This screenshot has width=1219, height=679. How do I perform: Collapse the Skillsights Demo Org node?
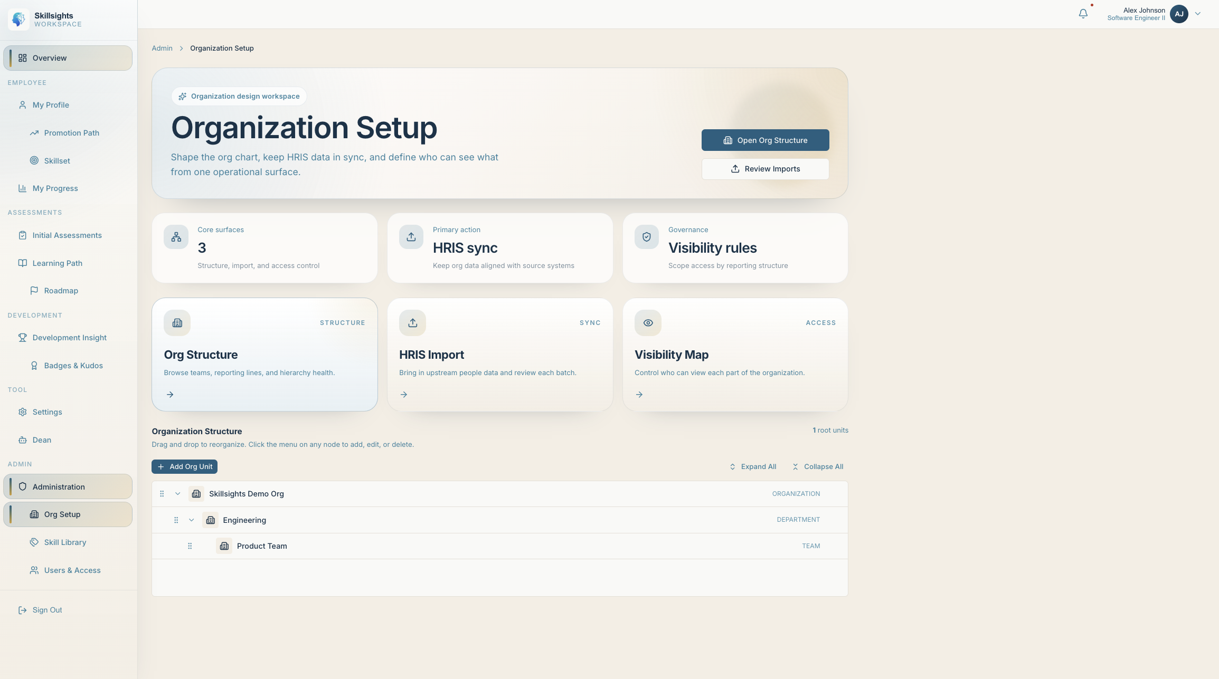[x=178, y=494]
